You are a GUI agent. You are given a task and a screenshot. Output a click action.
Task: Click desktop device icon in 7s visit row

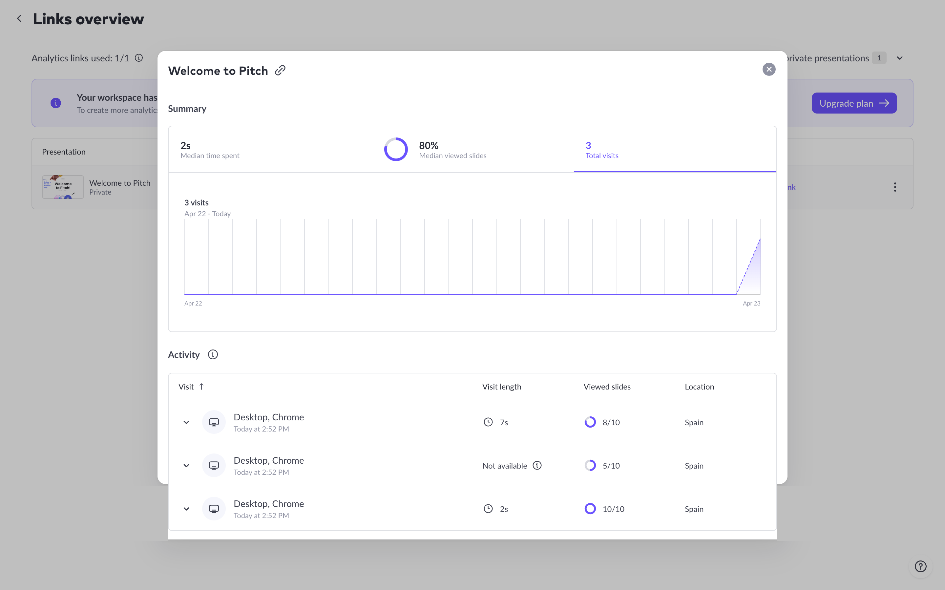pyautogui.click(x=214, y=422)
